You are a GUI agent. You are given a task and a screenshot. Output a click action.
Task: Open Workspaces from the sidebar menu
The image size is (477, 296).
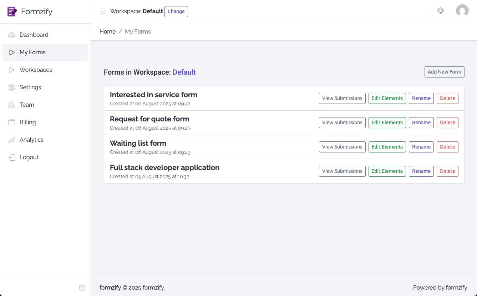[x=36, y=70]
